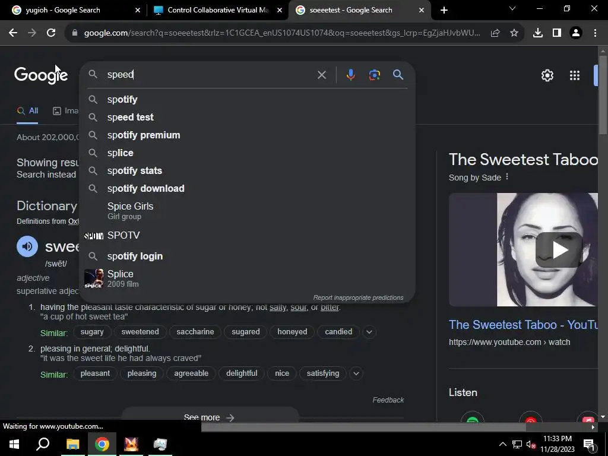Click the horizontal page scrollbar
Image resolution: width=608 pixels, height=456 pixels.
click(363, 427)
